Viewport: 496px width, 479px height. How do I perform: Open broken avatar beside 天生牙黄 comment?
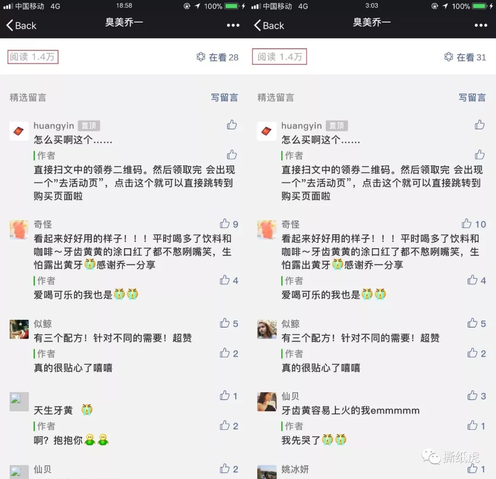tap(19, 401)
